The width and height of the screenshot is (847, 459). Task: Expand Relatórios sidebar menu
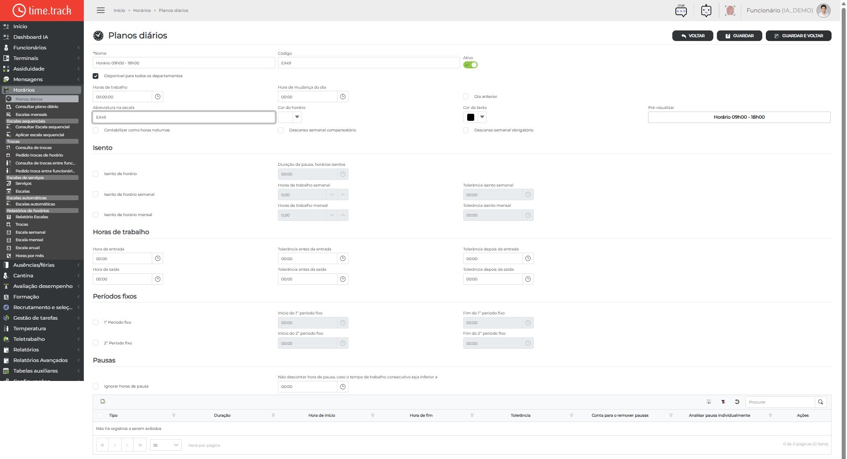click(x=42, y=350)
